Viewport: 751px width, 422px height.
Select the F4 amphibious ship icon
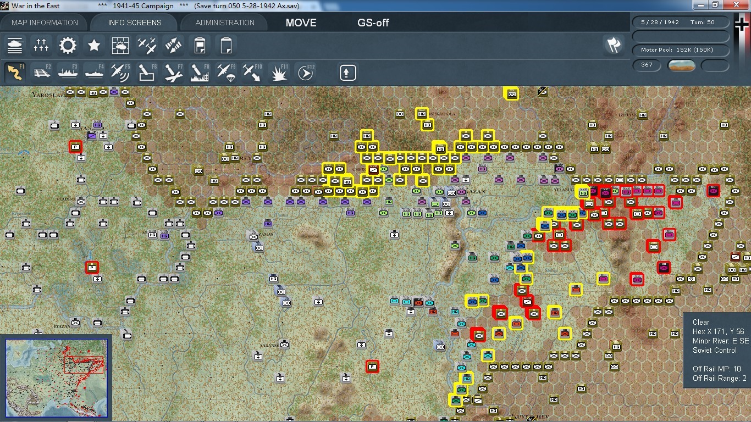pos(94,73)
